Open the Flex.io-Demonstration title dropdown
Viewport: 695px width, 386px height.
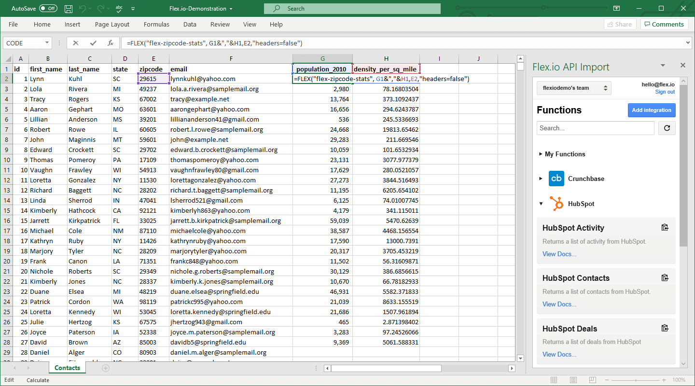point(231,9)
